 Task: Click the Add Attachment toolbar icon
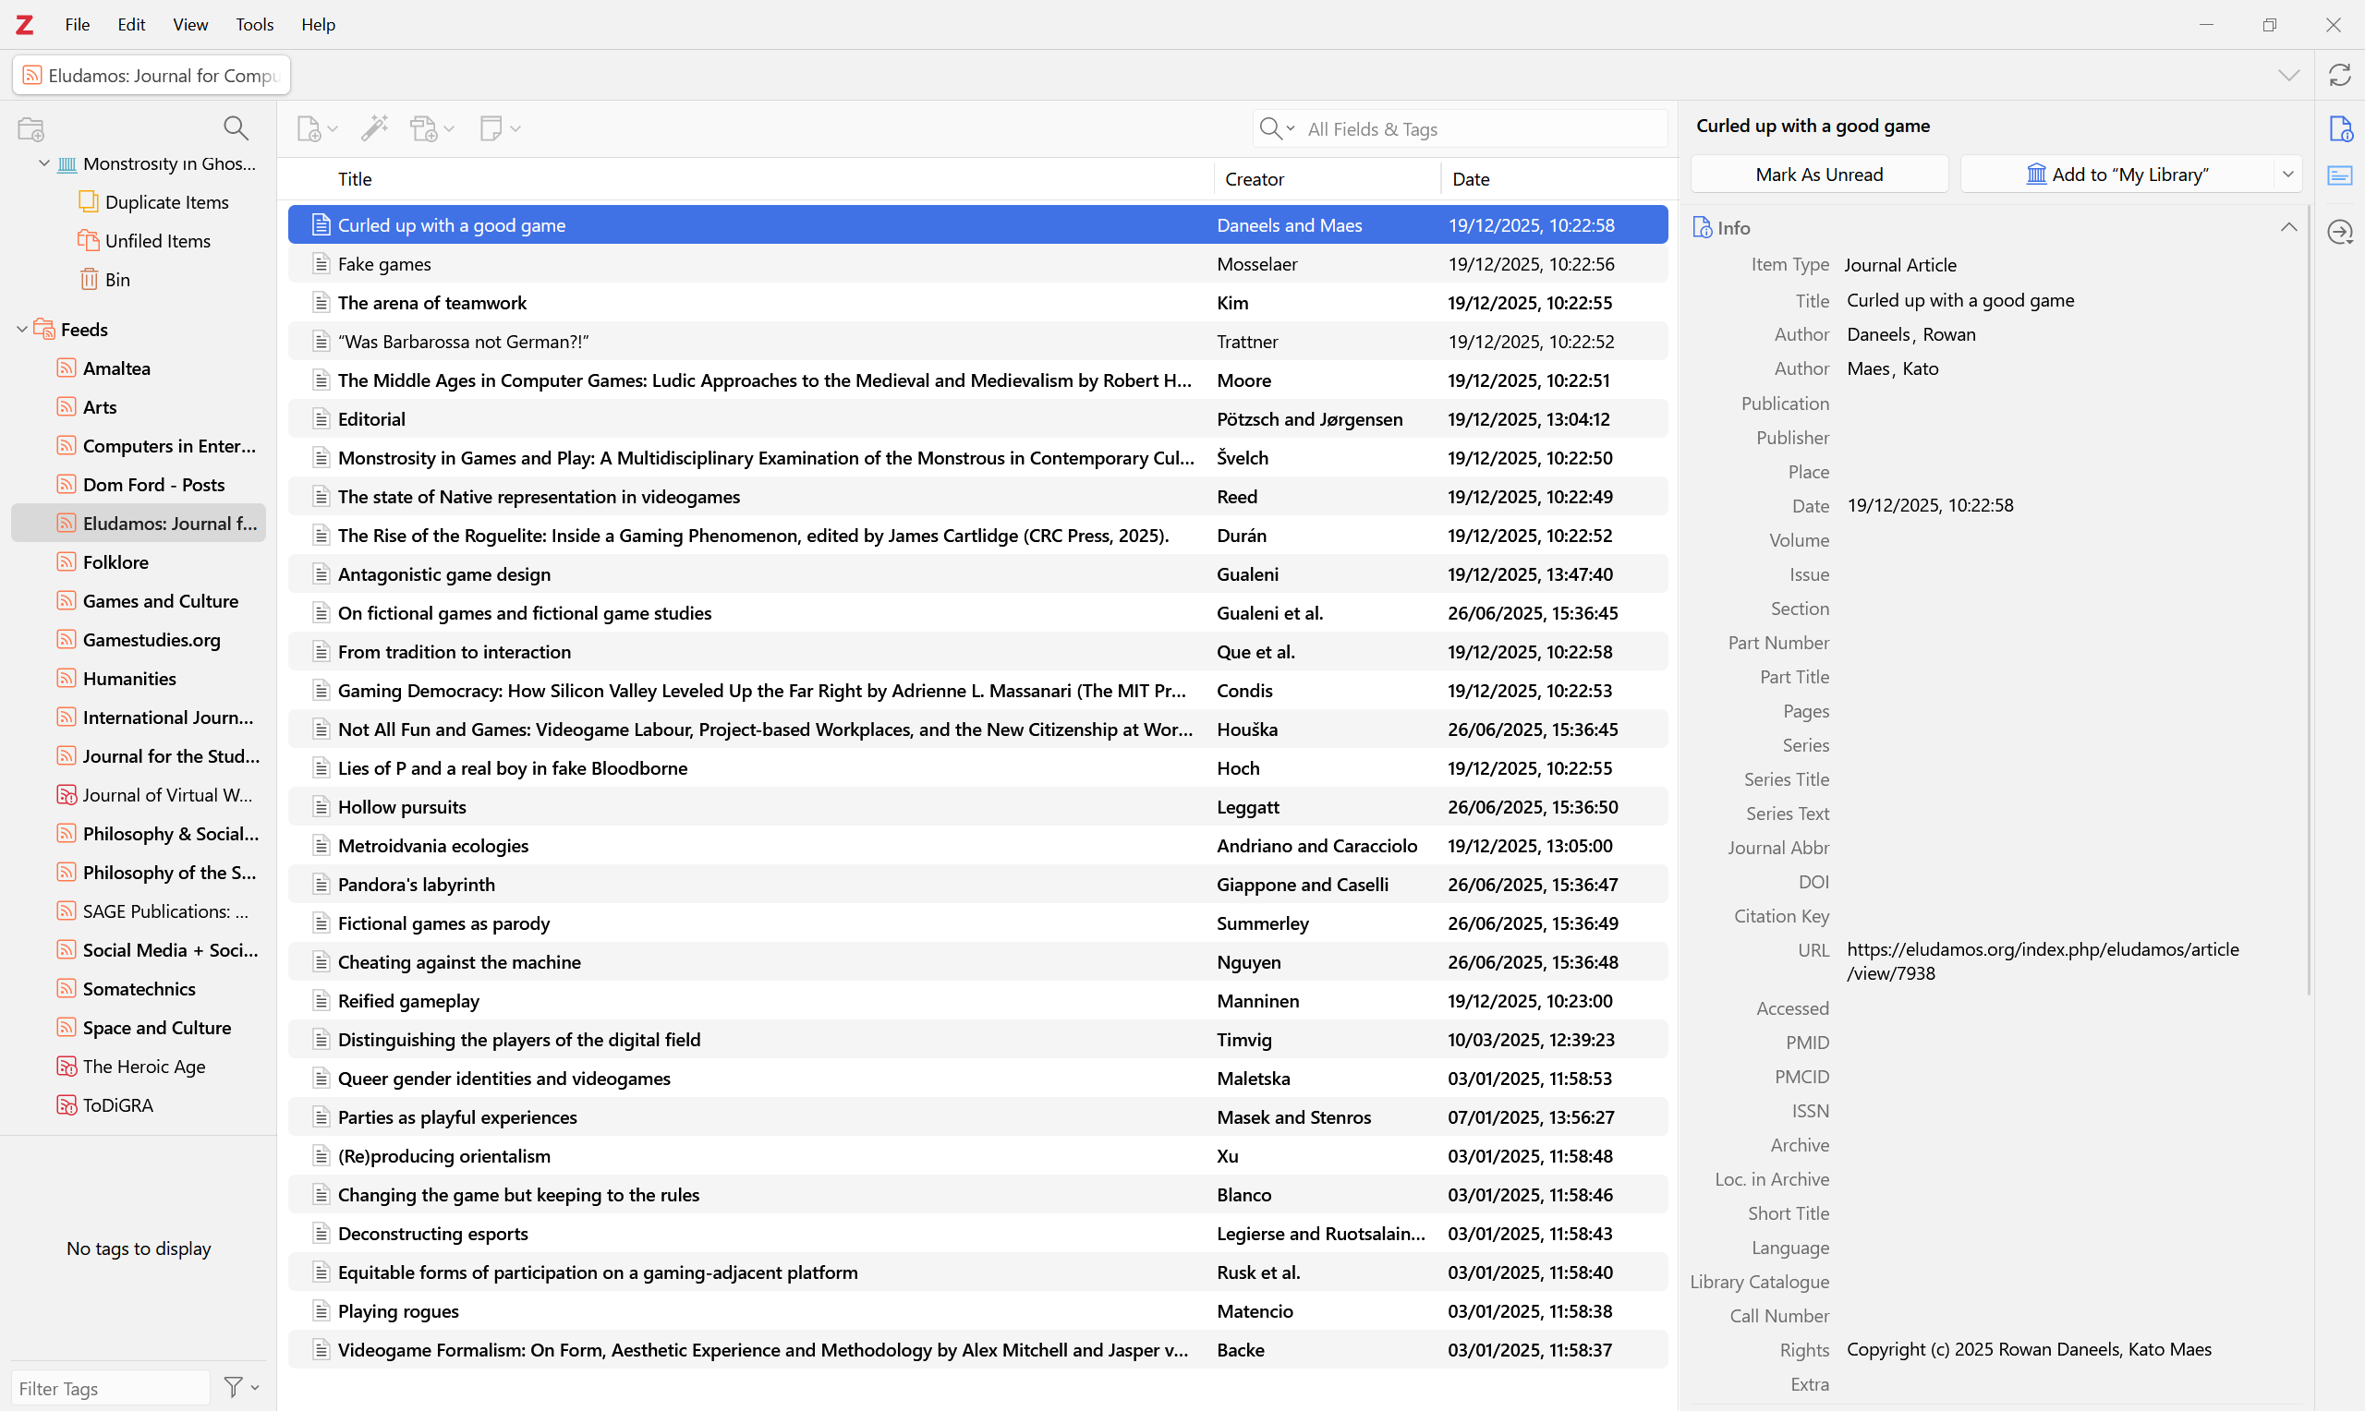click(x=425, y=128)
